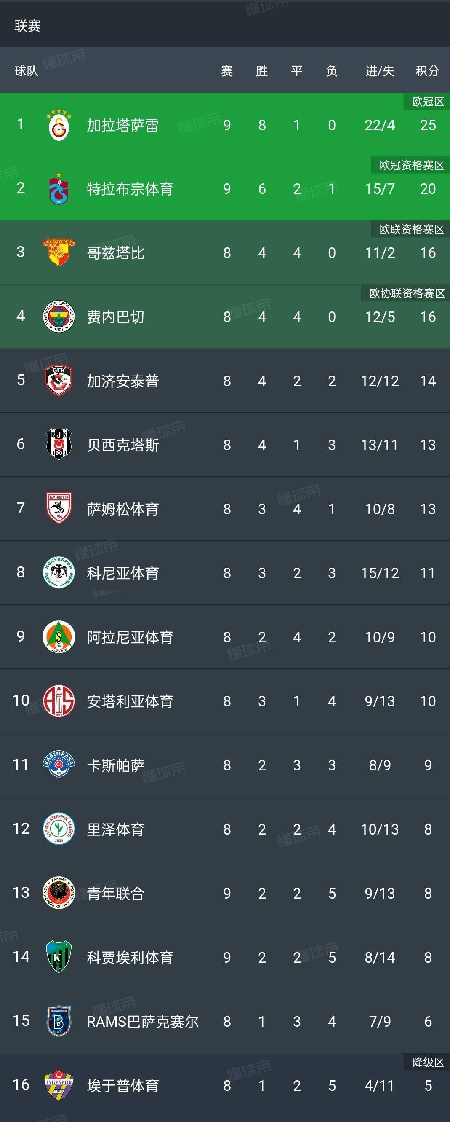
Task: Tap the 欧冠区 zone label
Action: (x=428, y=102)
